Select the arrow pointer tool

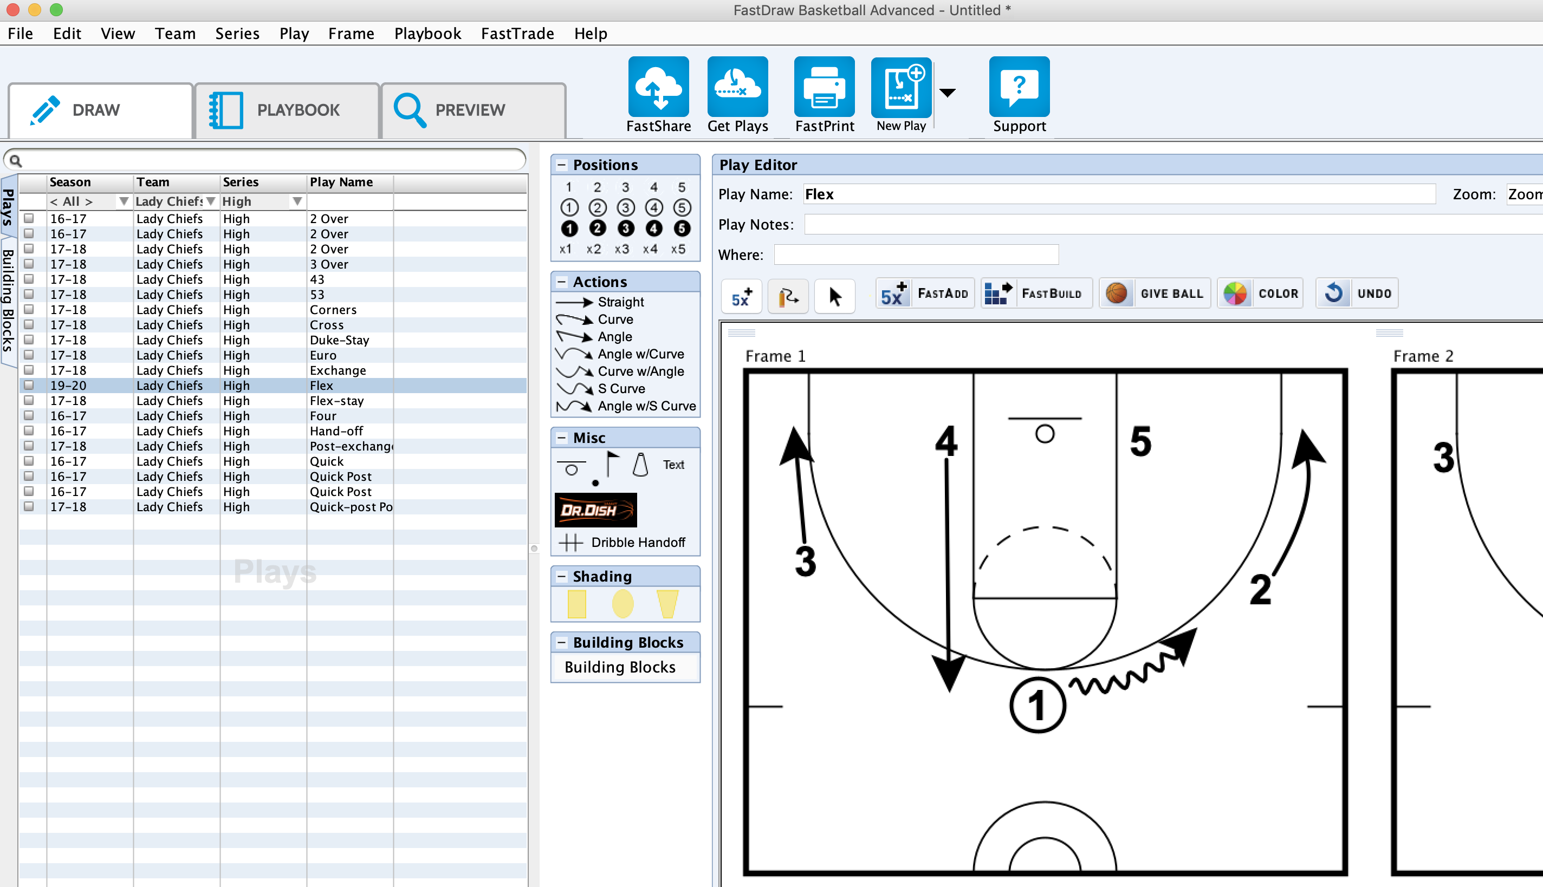point(834,296)
